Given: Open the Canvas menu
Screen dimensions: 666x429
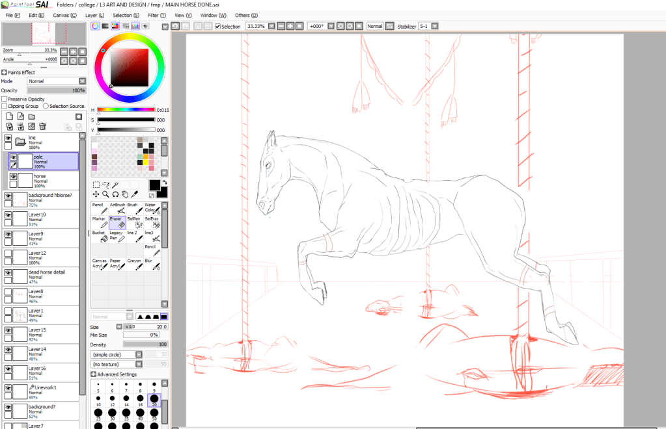Looking at the screenshot, I should pos(64,14).
